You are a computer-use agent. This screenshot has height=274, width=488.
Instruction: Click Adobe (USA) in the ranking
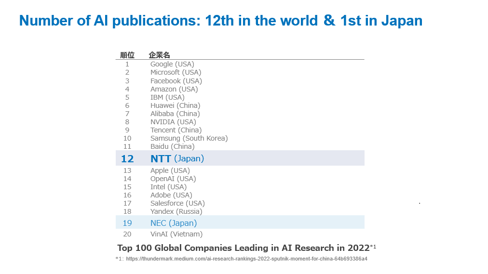tap(171, 195)
